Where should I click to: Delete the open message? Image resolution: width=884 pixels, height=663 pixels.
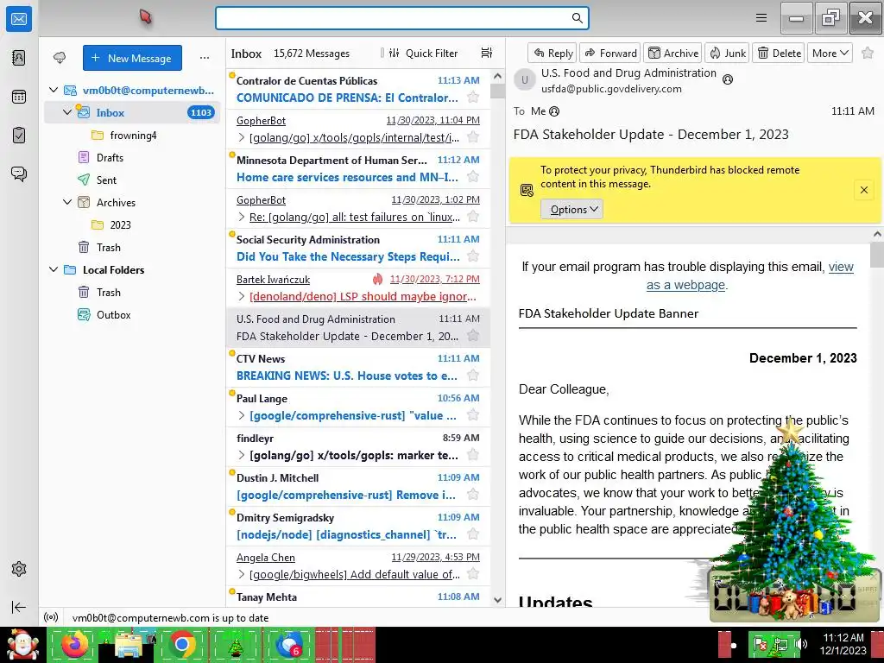(778, 53)
